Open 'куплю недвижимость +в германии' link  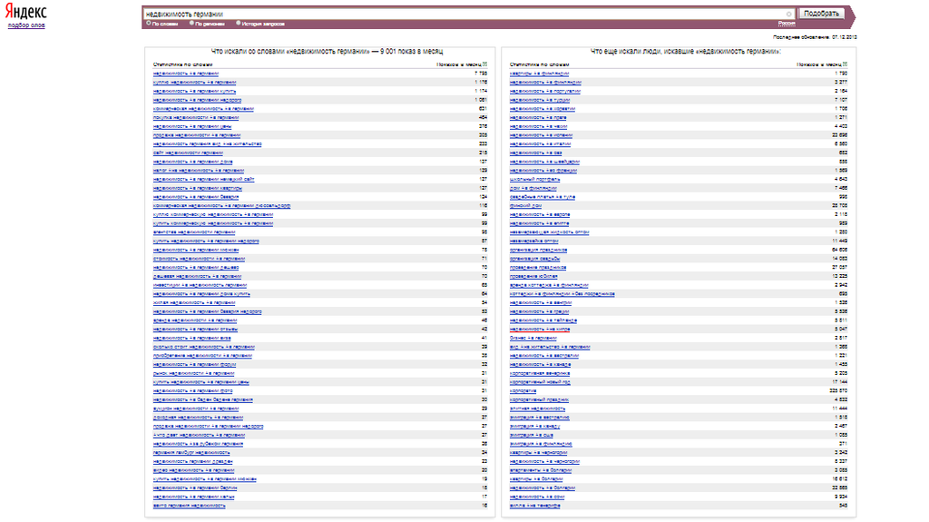pos(194,83)
